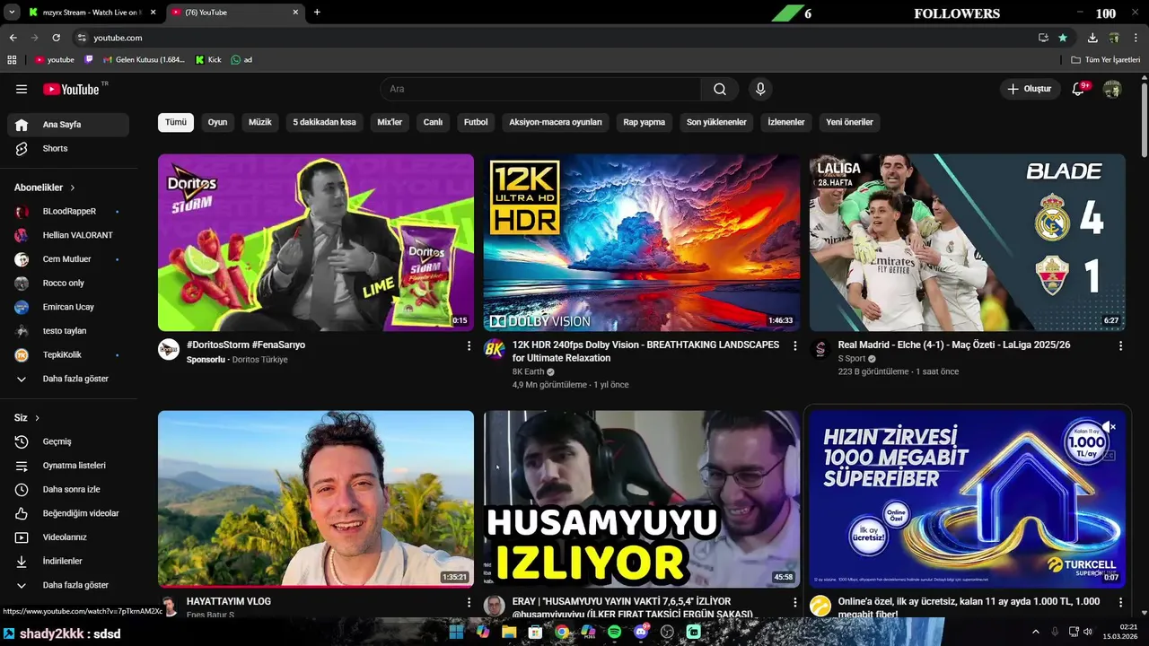
Task: Open options for HAYATTAYIM VLOG video
Action: pyautogui.click(x=469, y=602)
